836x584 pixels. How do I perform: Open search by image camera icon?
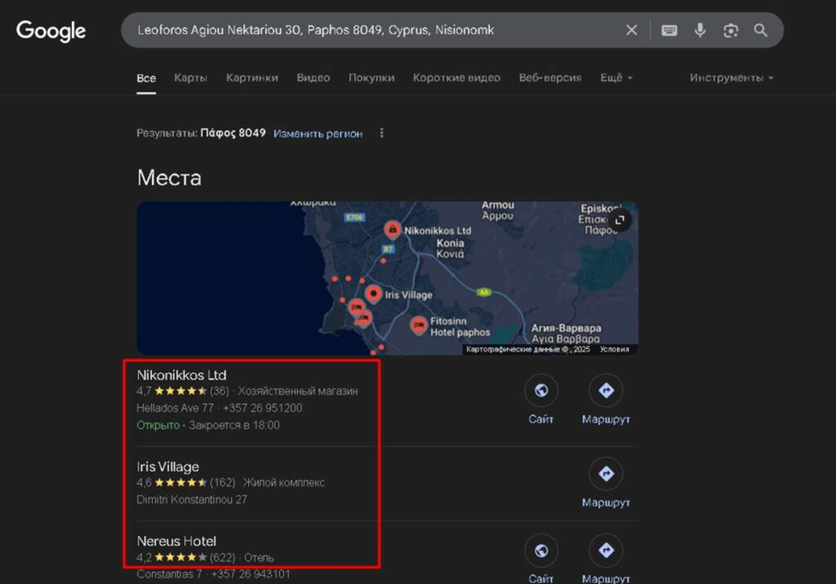(730, 30)
